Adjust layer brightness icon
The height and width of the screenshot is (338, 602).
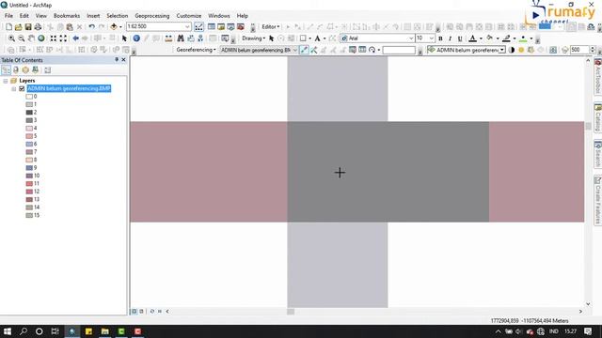pos(521,50)
